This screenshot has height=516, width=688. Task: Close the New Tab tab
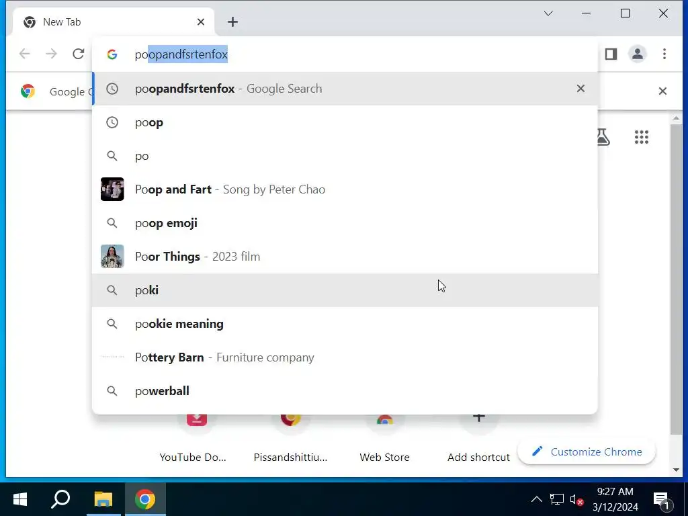coord(200,22)
